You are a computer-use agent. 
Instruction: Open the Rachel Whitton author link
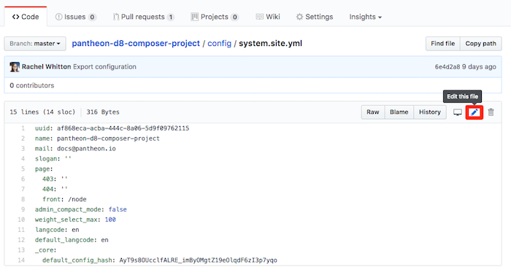click(46, 67)
